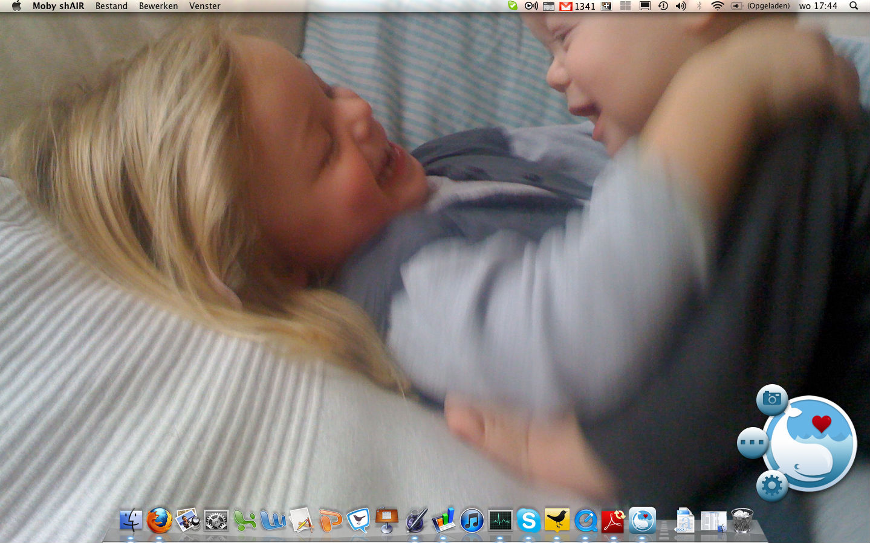Launch Firefox from the dock
Screen dimensions: 870x543
coord(160,520)
